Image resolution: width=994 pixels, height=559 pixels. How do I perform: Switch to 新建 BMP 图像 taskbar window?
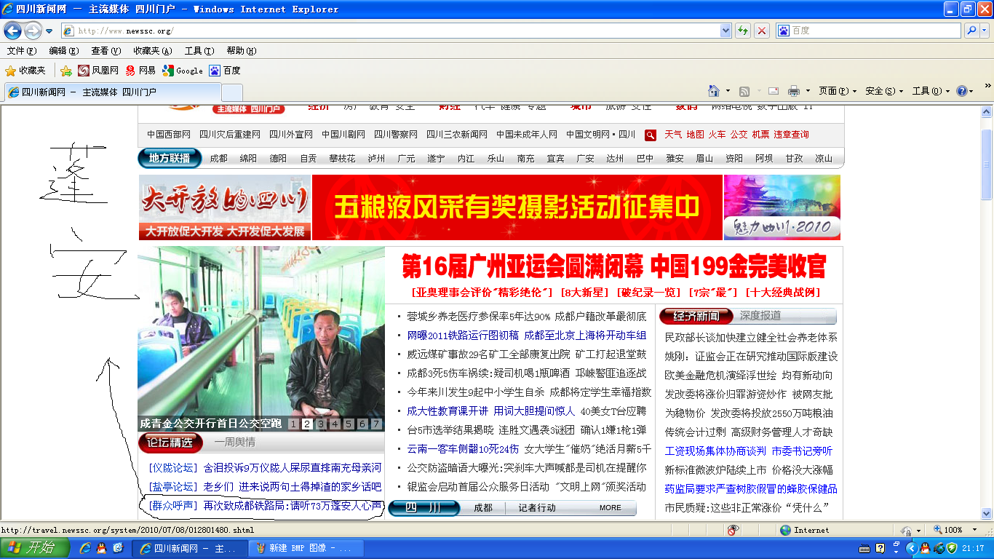(x=305, y=548)
